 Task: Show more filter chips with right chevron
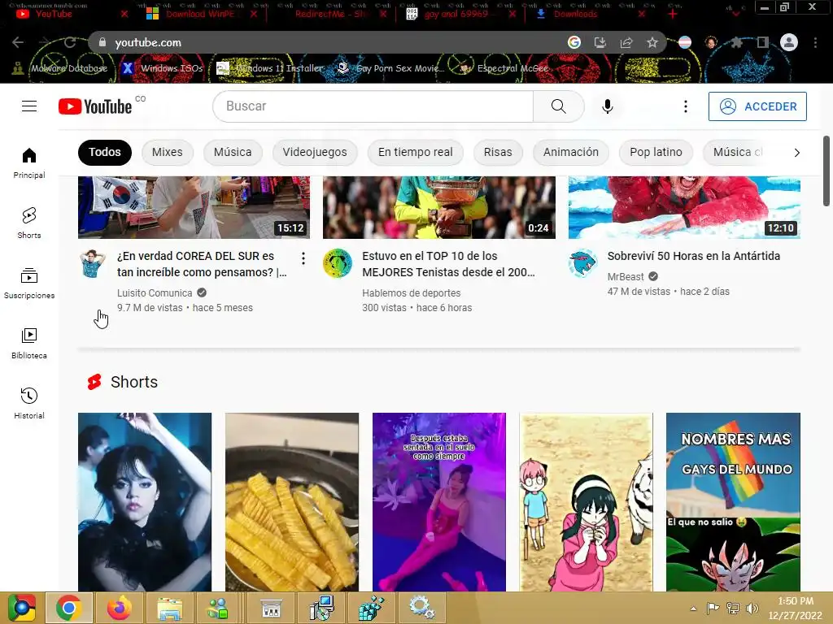pyautogui.click(x=796, y=153)
